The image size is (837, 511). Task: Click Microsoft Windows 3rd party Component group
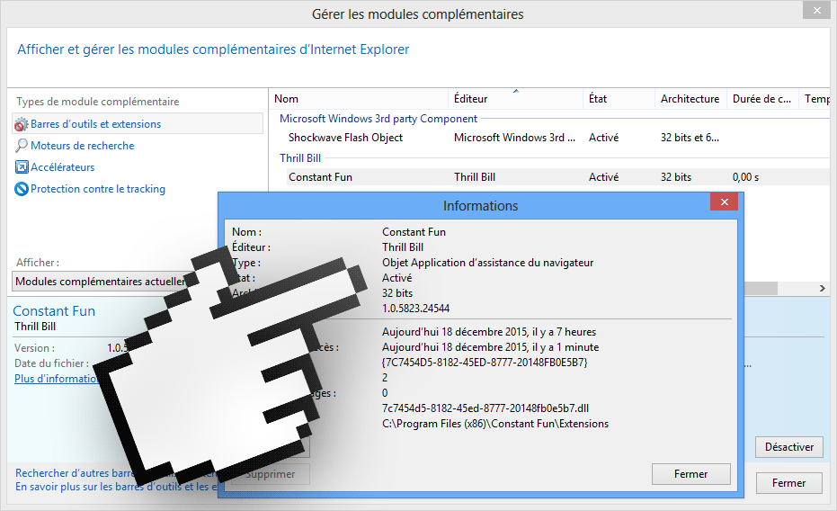point(378,119)
